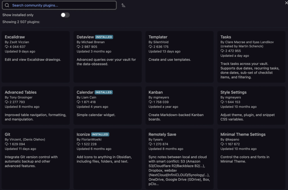
Task: Click the download count 4 044 637
Action: [17, 47]
